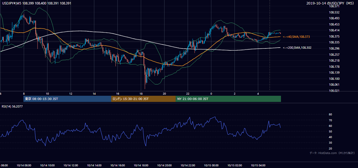Click the 108.257 price axis label
This screenshot has width=358, height=168.
click(x=334, y=54)
